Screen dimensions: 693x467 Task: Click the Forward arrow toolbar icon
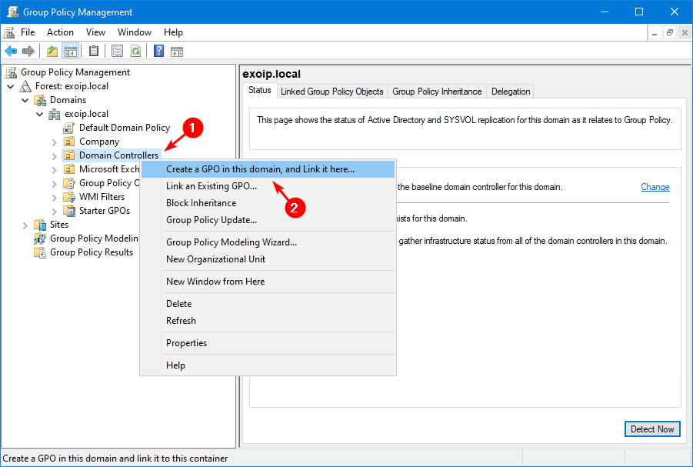(x=28, y=52)
